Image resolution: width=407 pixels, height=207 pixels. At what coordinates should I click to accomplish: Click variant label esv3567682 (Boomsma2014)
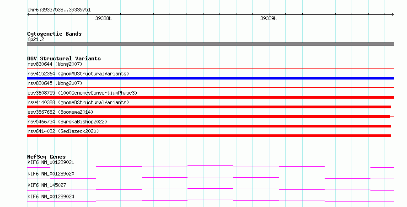(x=60, y=112)
